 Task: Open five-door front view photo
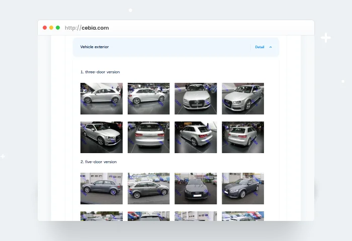[196, 188]
